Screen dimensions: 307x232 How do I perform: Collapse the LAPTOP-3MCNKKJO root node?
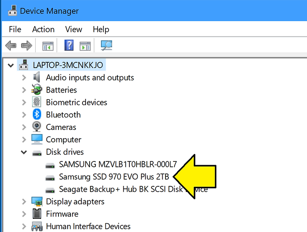point(11,65)
